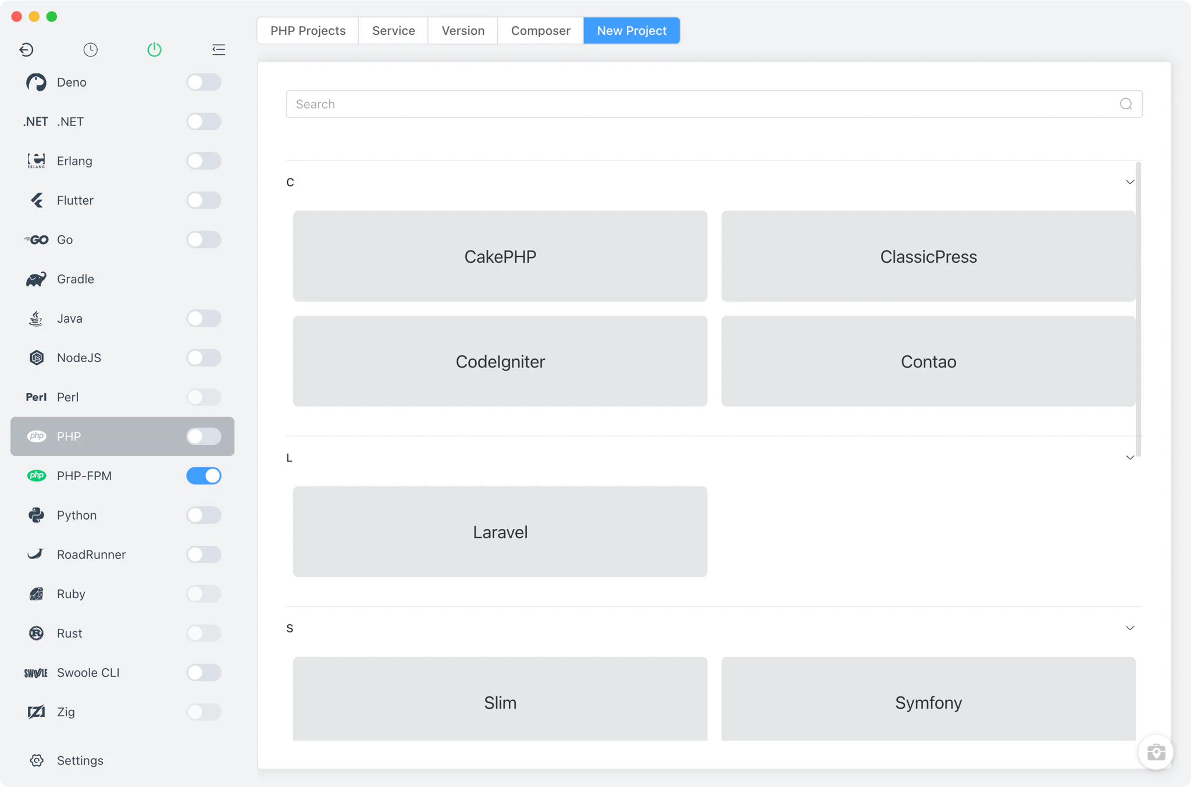This screenshot has width=1191, height=787.
Task: Switch to the PHP Projects tab
Action: [308, 31]
